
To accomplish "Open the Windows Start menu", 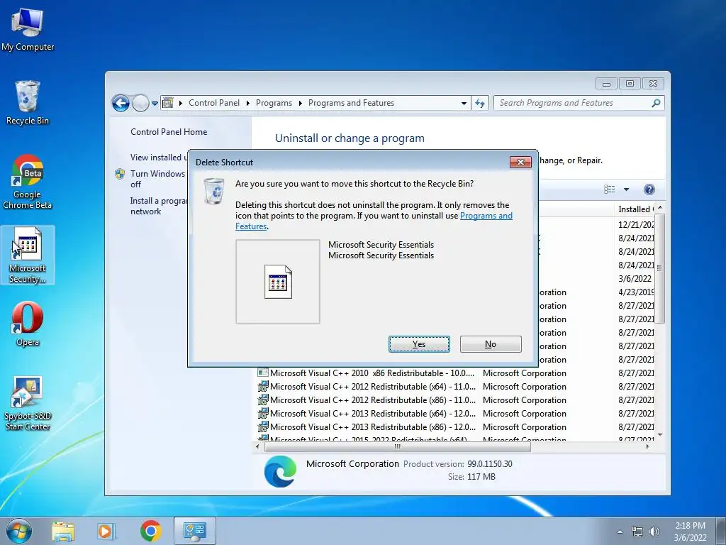I will pyautogui.click(x=18, y=531).
